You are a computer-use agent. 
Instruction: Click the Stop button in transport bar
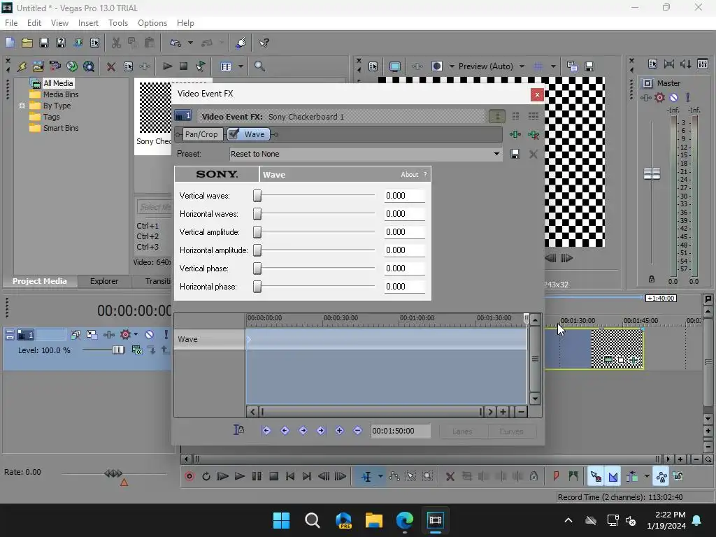click(x=273, y=476)
